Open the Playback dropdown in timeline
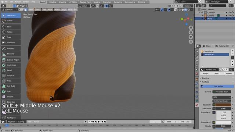Screen dimensions: 235x132 [x=12, y=122]
